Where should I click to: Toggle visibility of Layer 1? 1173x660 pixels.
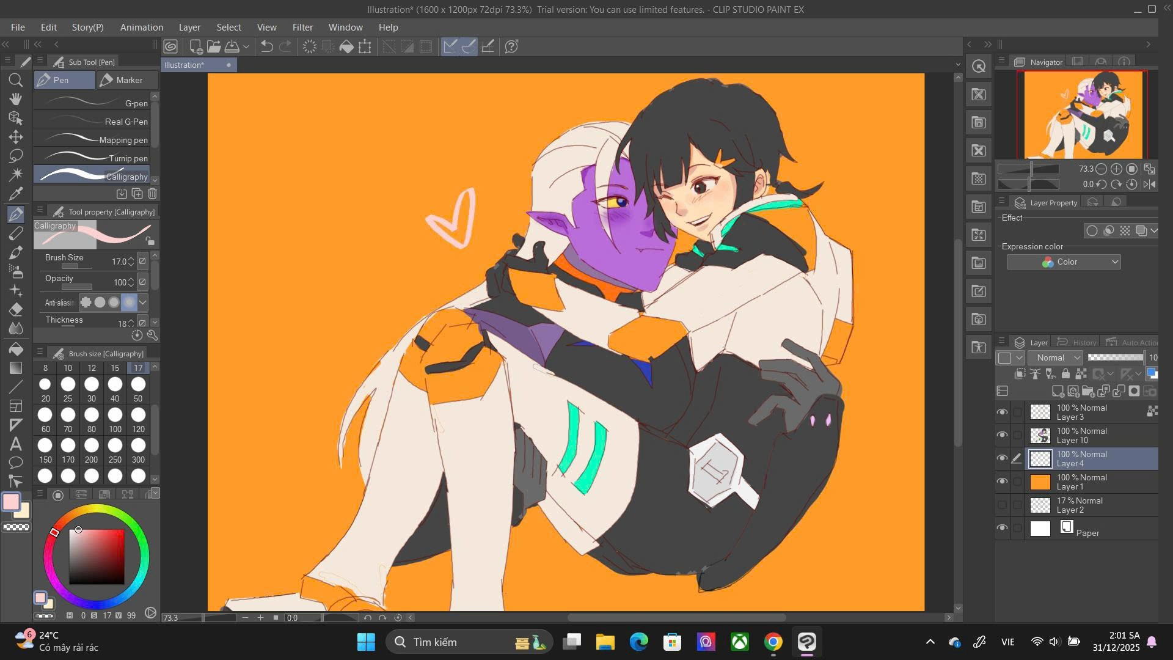point(1002,482)
